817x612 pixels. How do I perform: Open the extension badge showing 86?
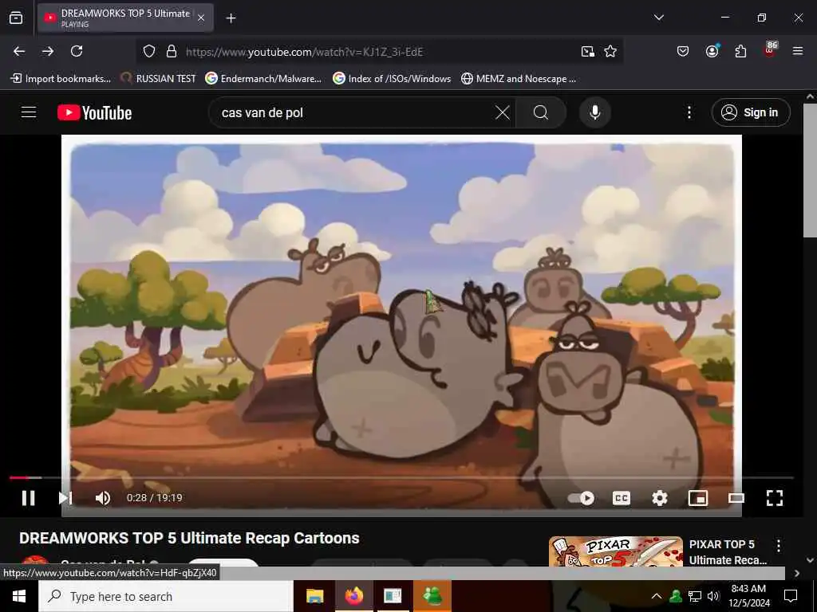[x=770, y=49]
